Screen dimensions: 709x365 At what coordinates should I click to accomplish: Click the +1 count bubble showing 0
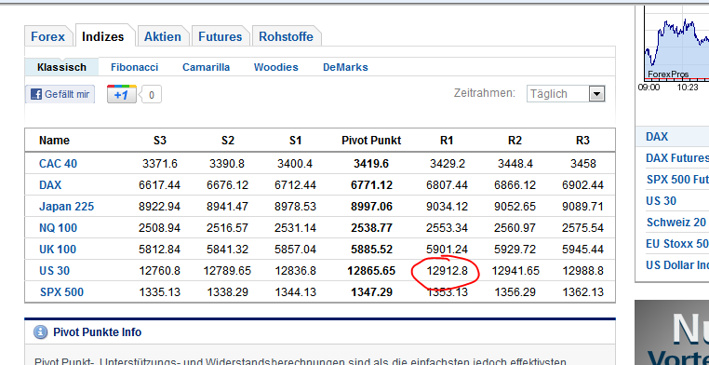coord(151,95)
